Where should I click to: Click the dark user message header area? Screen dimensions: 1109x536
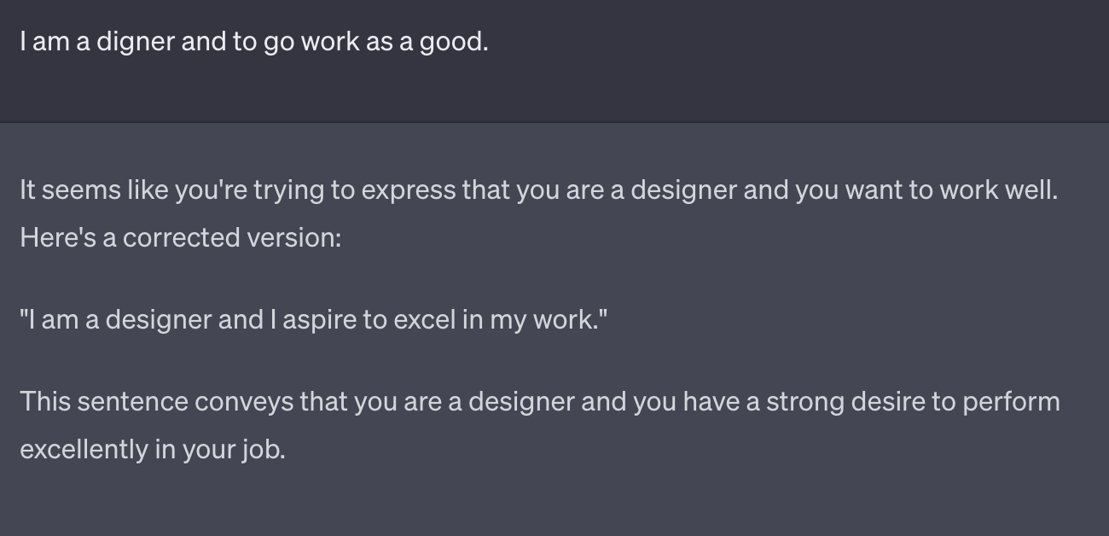coord(554,61)
